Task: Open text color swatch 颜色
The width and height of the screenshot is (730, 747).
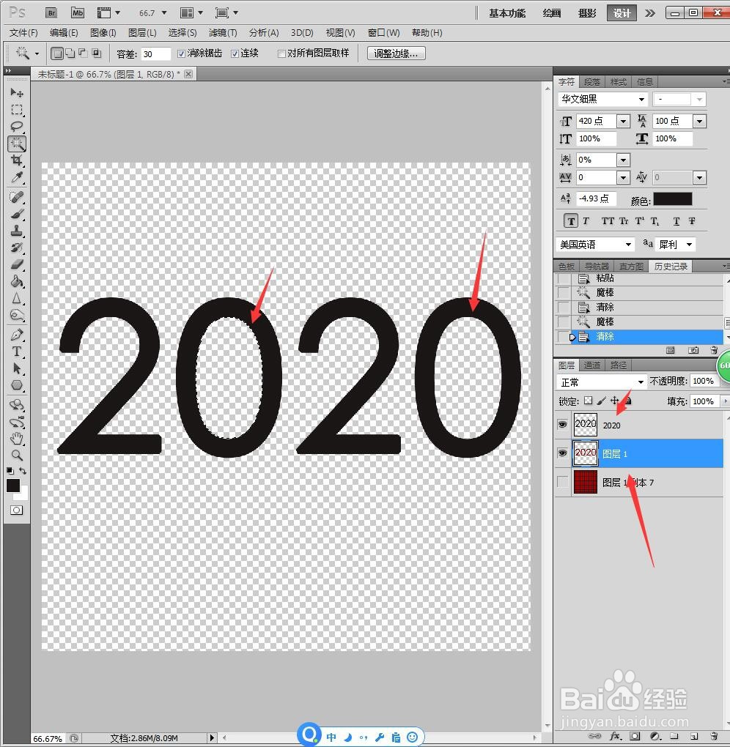Action: coord(672,199)
